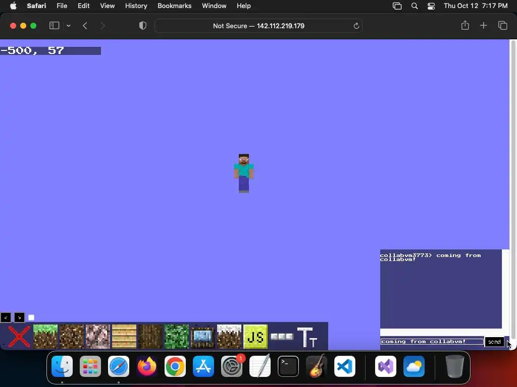Open the View menu
Screen dimensions: 517x387
click(x=108, y=6)
